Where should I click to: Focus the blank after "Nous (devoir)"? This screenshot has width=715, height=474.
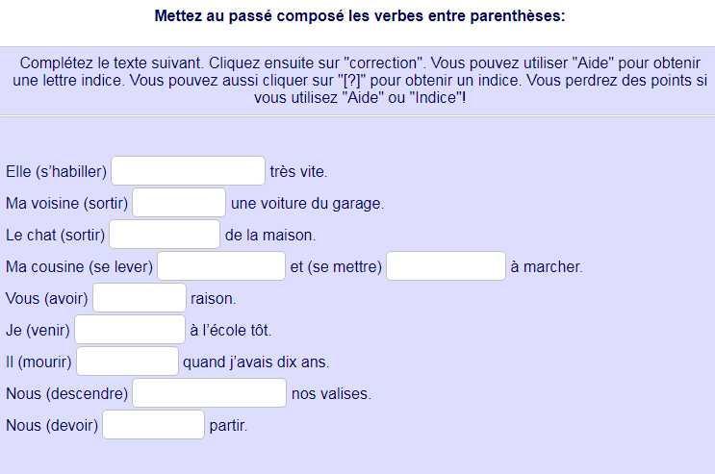[x=153, y=425]
